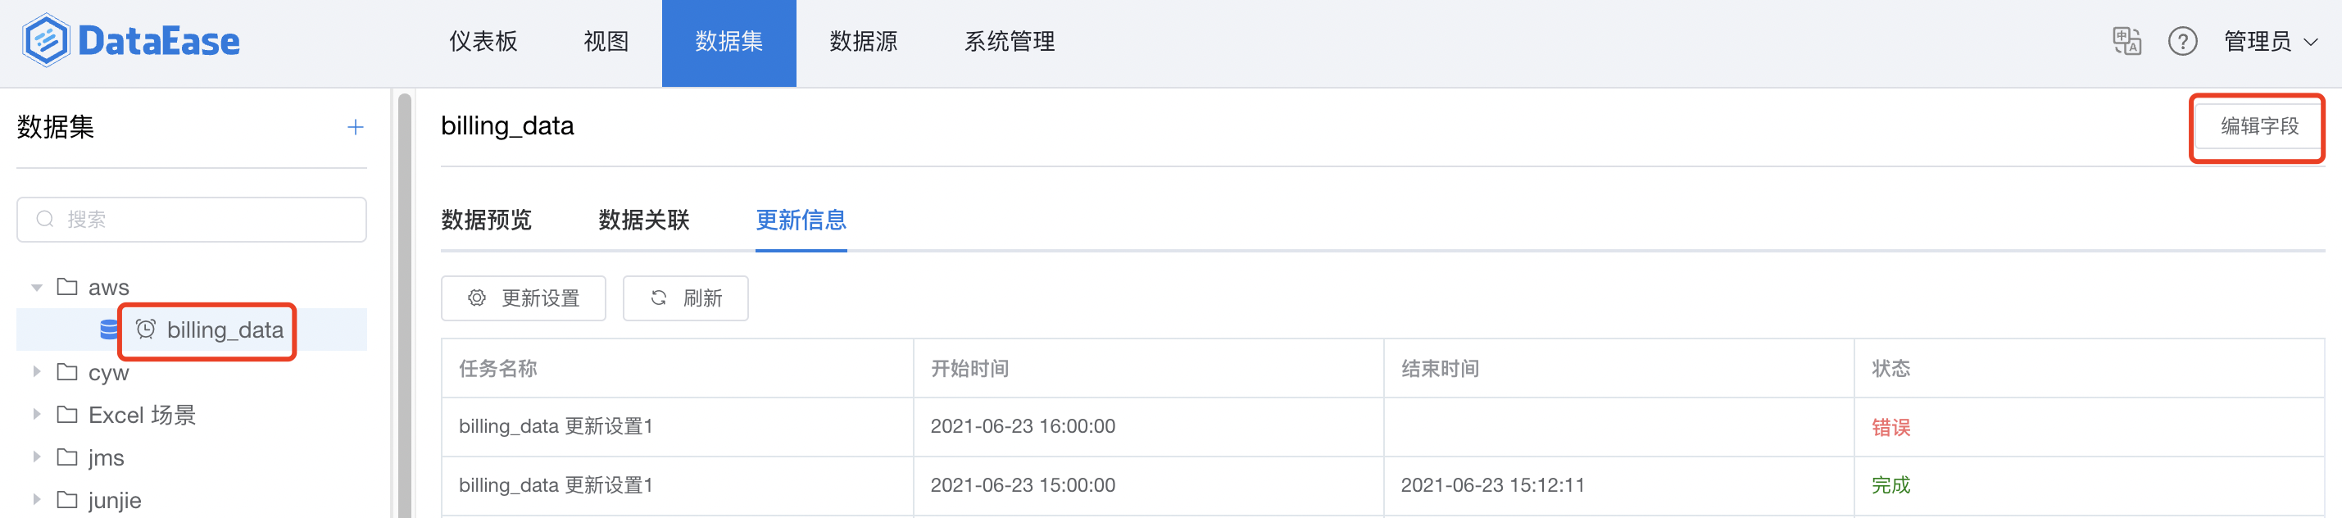Screen dimensions: 2342x518
Task: Expand the cyw folder
Action: coord(36,371)
